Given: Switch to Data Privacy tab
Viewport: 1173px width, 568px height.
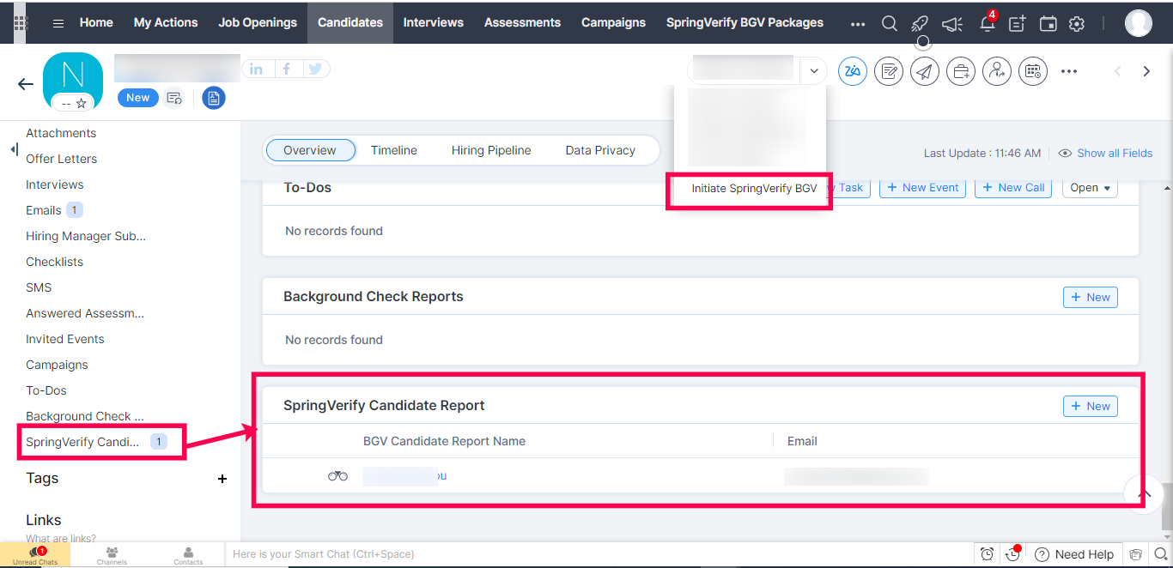Looking at the screenshot, I should coord(600,150).
